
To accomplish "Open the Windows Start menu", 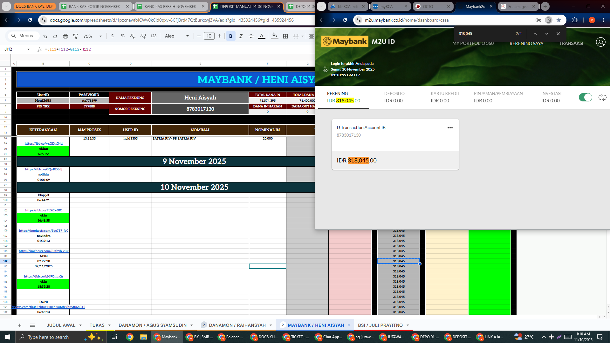I will [8, 337].
